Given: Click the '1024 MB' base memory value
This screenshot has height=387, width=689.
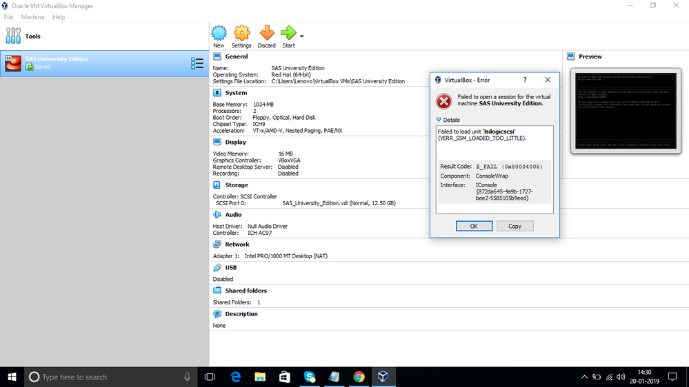Looking at the screenshot, I should [263, 105].
